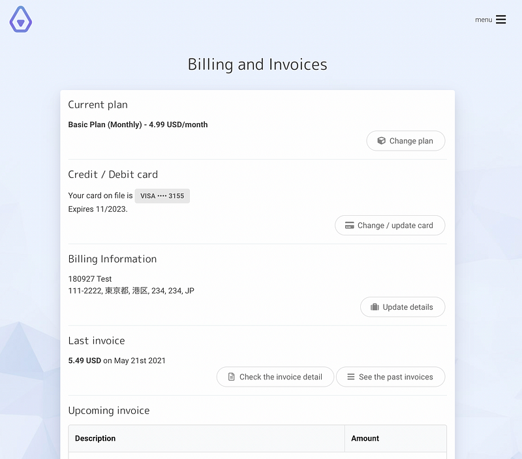522x459 pixels.
Task: Open Check the invoice detail
Action: (275, 376)
